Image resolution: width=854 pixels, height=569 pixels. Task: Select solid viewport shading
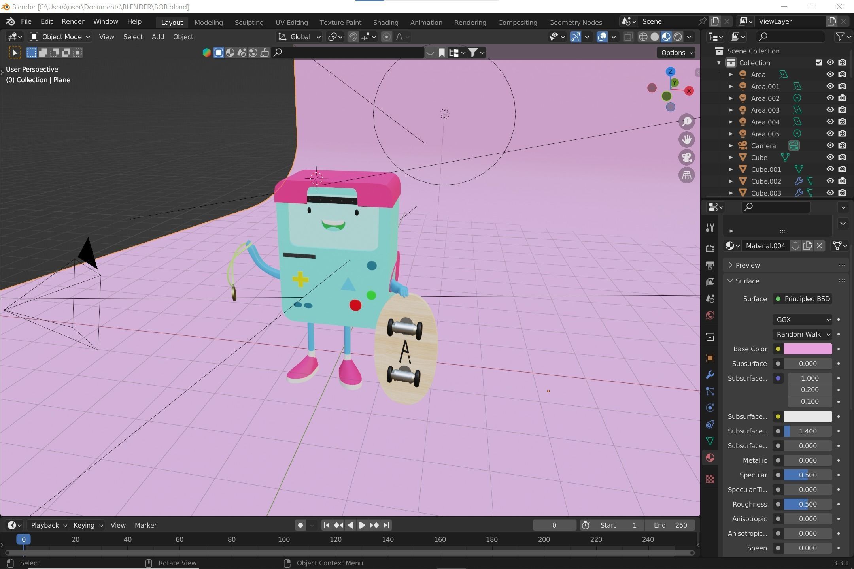[655, 37]
